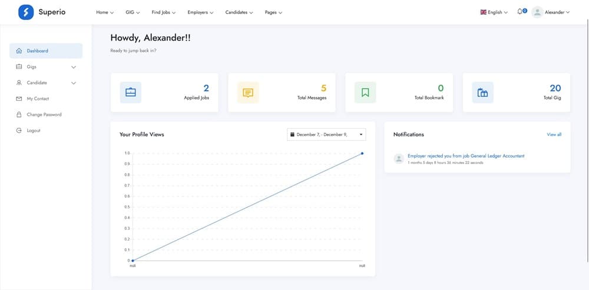Open the notification bell icon
589x290 pixels.
520,12
